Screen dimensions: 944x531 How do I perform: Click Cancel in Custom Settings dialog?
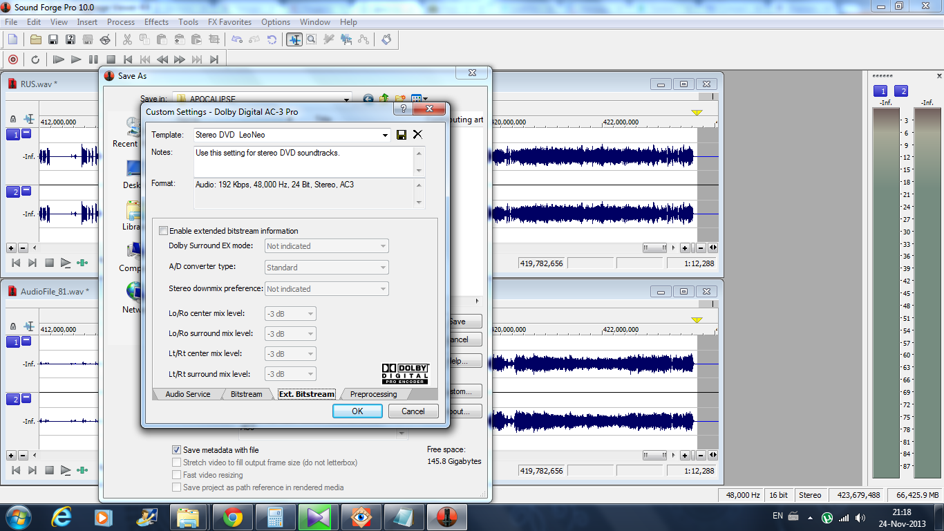413,411
